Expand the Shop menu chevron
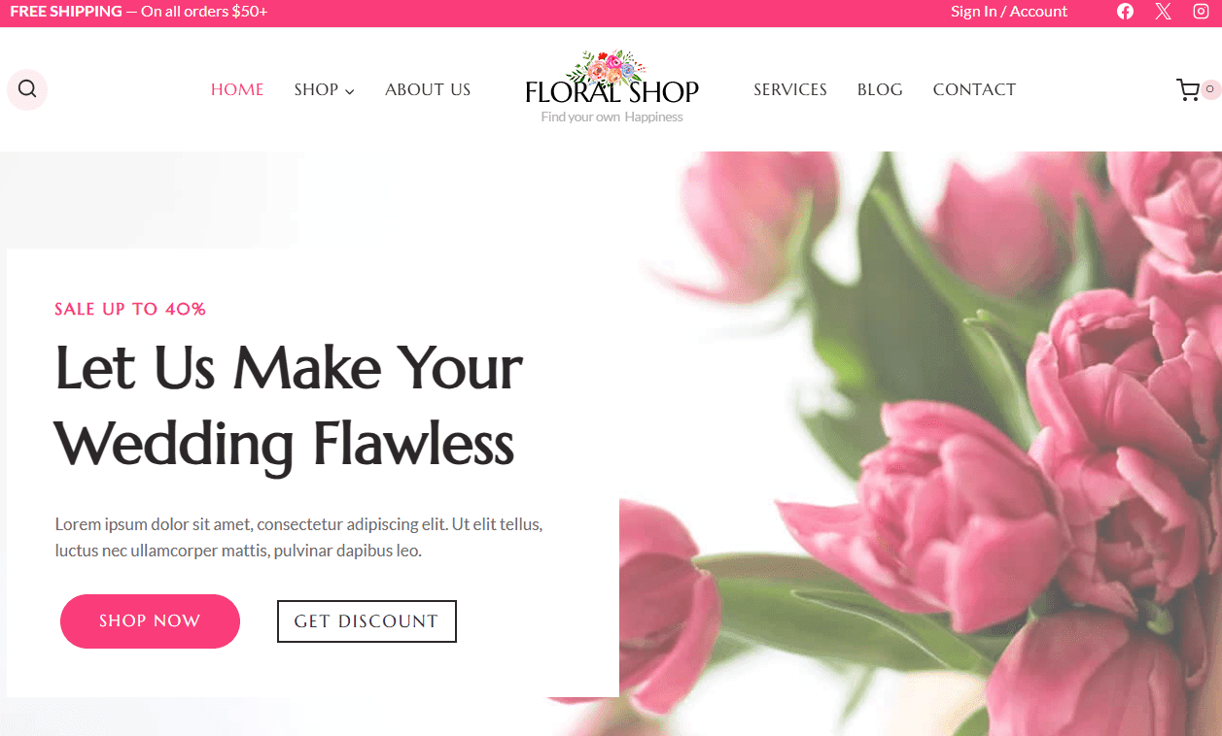This screenshot has height=736, width=1222. point(350,91)
